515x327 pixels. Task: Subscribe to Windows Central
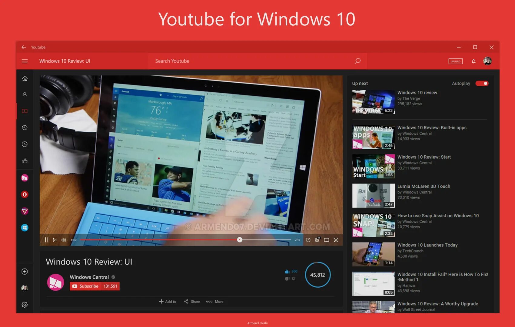click(x=86, y=286)
